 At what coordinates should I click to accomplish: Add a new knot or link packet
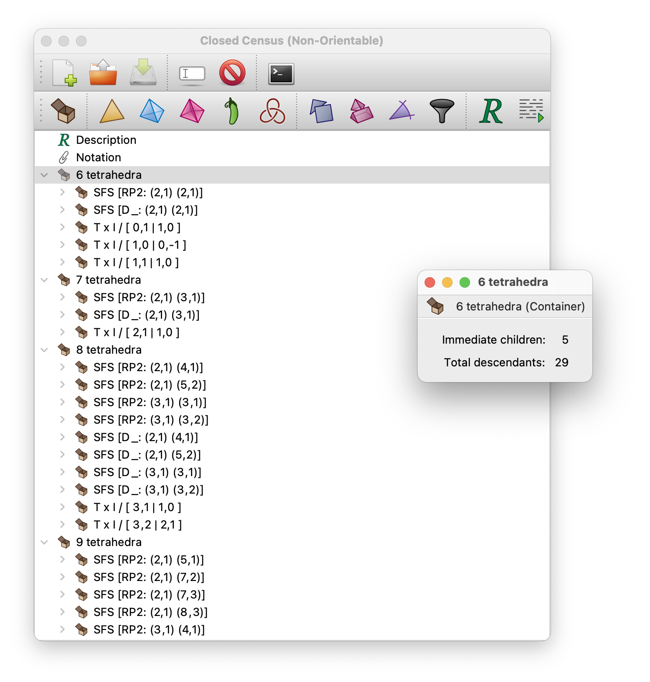[272, 111]
